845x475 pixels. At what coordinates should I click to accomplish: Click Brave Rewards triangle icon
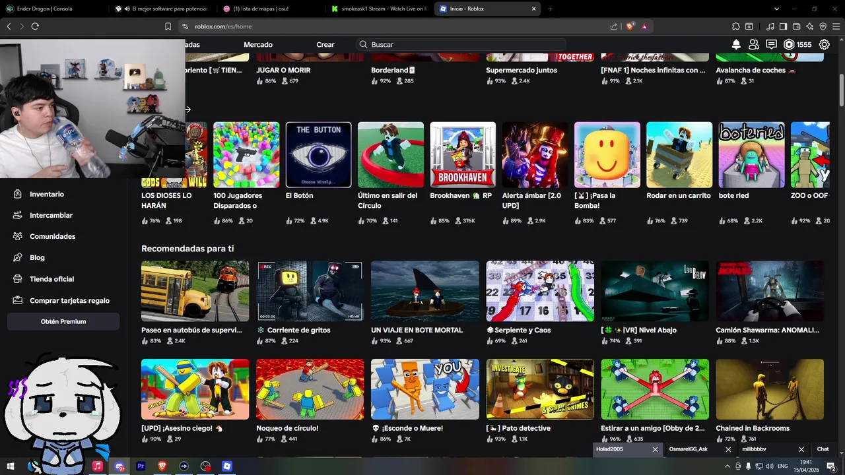[x=644, y=26]
